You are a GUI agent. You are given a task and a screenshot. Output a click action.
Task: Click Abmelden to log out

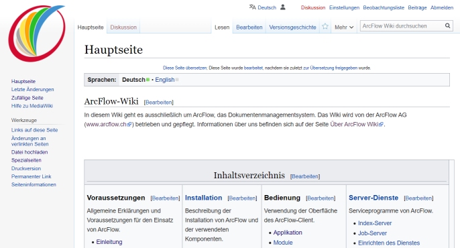(442, 7)
